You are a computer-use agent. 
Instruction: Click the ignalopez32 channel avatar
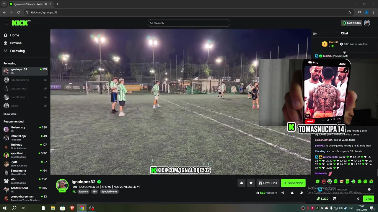pyautogui.click(x=62, y=185)
